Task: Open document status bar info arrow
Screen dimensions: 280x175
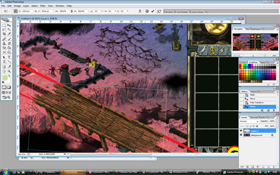Action: [65, 154]
